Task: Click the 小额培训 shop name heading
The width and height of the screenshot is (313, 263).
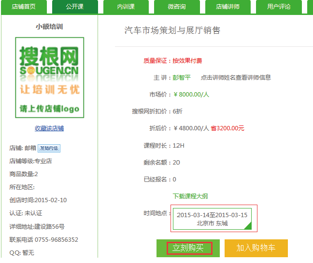Action: (x=49, y=27)
